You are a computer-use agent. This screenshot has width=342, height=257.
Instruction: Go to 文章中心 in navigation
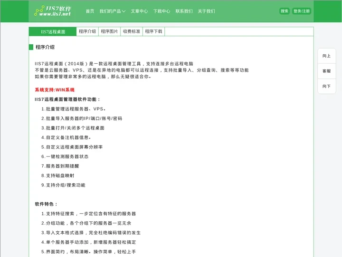[139, 11]
